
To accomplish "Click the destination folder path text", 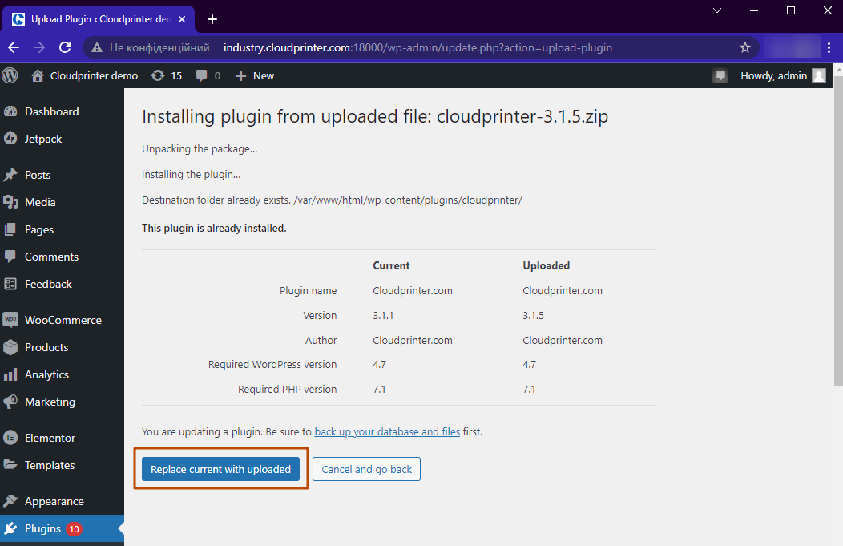I will tap(408, 200).
